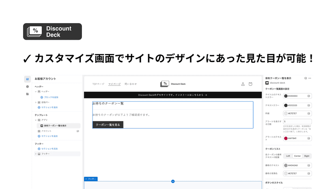The width and height of the screenshot is (336, 189).
Task: Click the フッター section icon
Action: [x=39, y=154]
